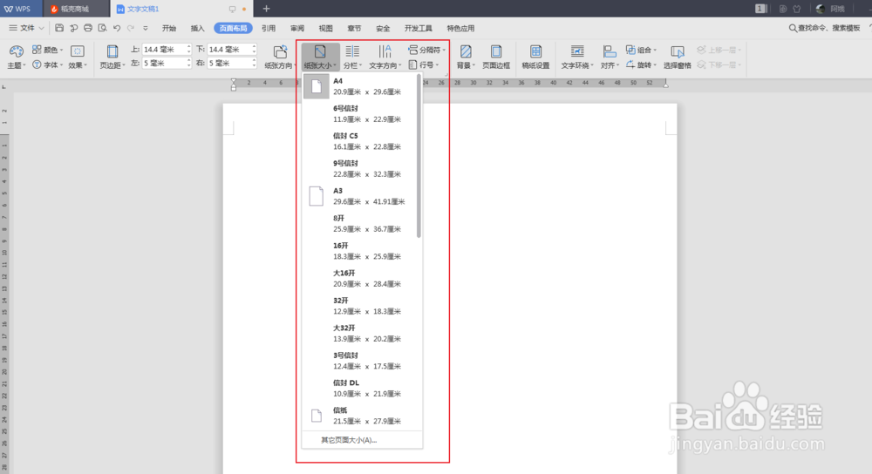Screen dimensions: 872x474
Task: Open the 主题 (Theme) palette icon
Action: click(16, 51)
